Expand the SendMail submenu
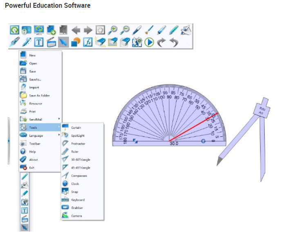Image resolution: width=298 pixels, height=234 pixels. (40, 120)
